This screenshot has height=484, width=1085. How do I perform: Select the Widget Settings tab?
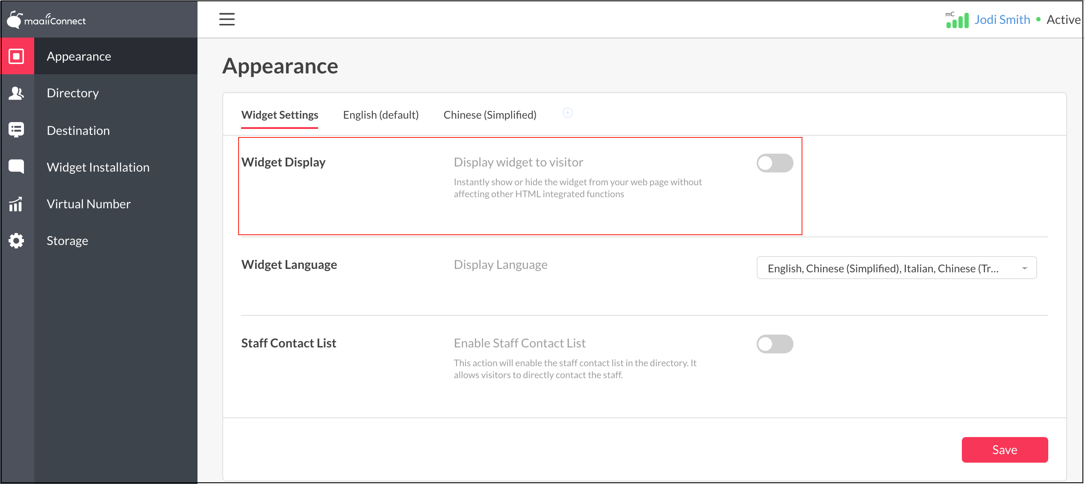point(280,115)
